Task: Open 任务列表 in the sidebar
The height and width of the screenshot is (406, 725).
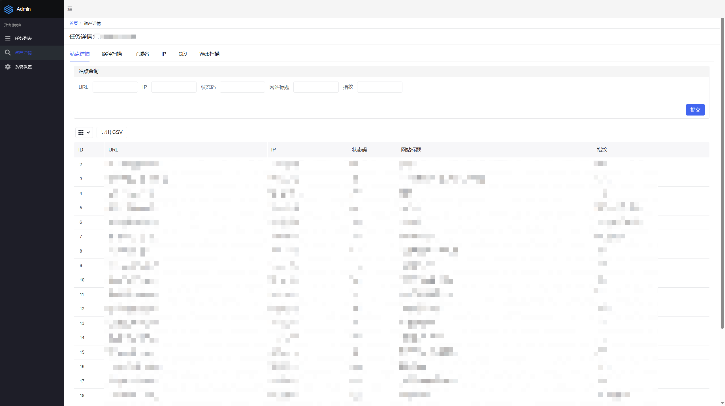Action: pos(23,38)
